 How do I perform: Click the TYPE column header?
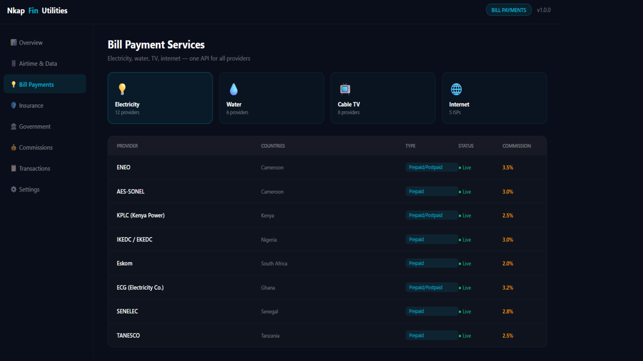[x=410, y=146]
